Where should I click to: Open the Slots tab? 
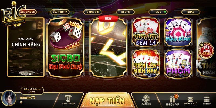click(x=126, y=12)
